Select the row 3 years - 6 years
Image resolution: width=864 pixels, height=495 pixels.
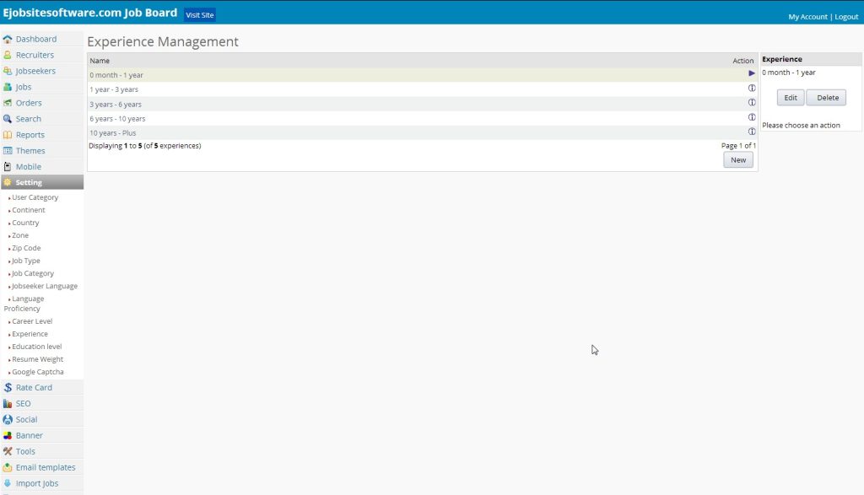422,104
